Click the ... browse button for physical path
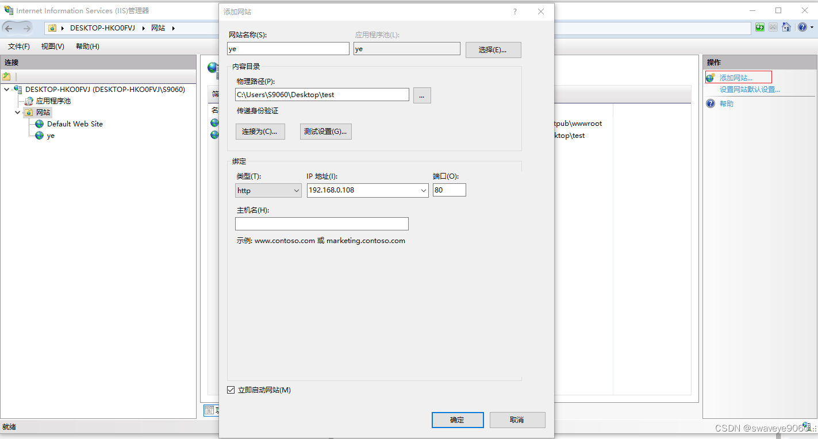Screen dimensions: 818x439 (x=422, y=95)
